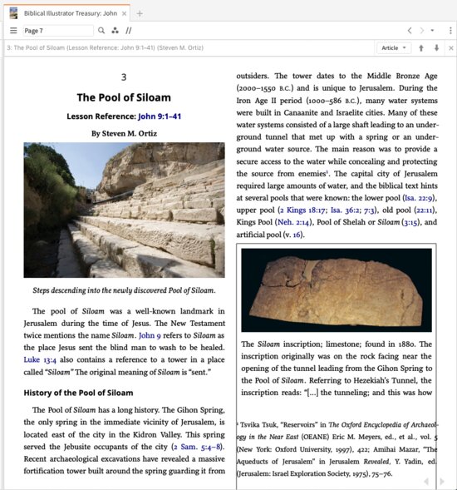Click the Page 7 reference box
457x490 pixels.
pyautogui.click(x=58, y=31)
